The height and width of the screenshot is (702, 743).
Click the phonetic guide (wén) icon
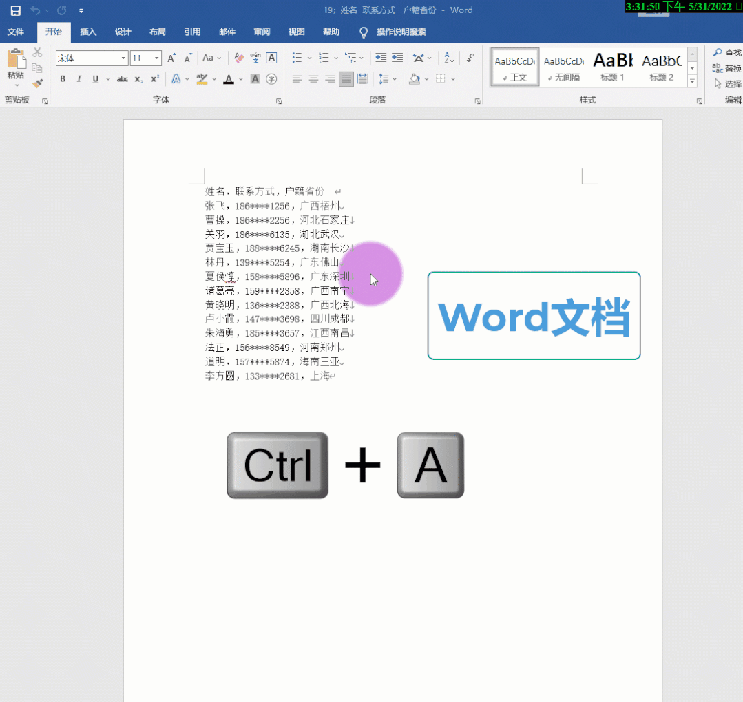click(255, 58)
